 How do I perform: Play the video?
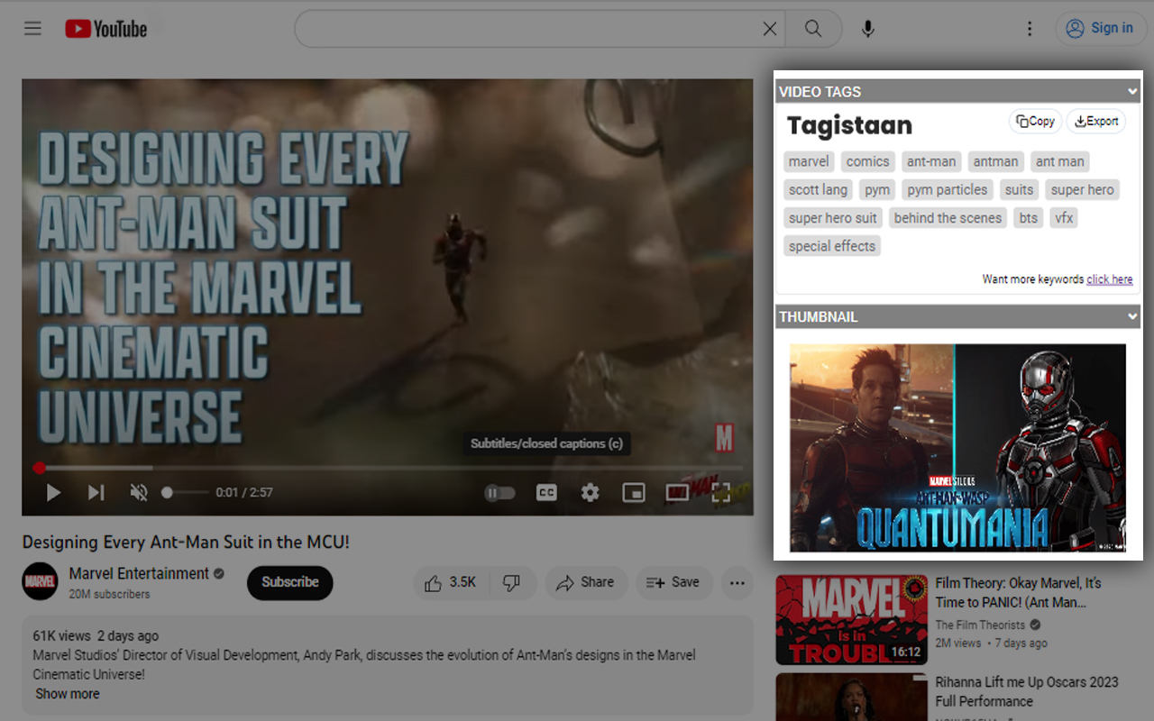53,492
